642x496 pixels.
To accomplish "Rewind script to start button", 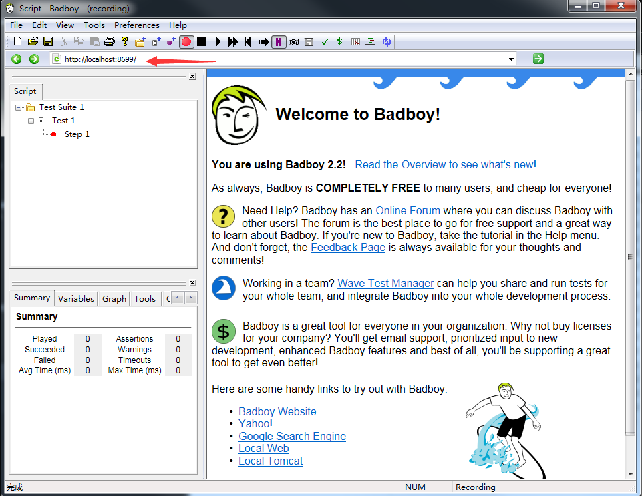I will pyautogui.click(x=248, y=42).
